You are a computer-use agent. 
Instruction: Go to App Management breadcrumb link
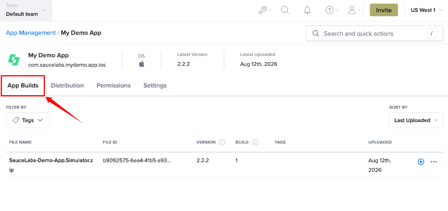point(31,33)
